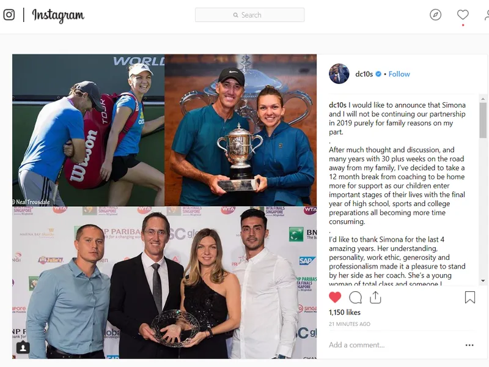This screenshot has height=367, width=489.
Task: Open the profile icon in the header
Action: [487, 15]
